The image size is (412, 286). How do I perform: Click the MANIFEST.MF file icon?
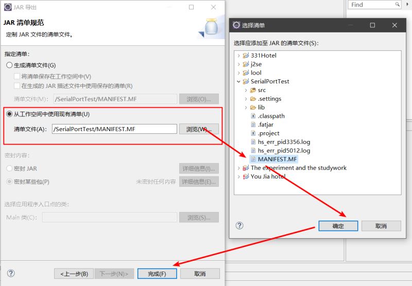[x=253, y=159]
